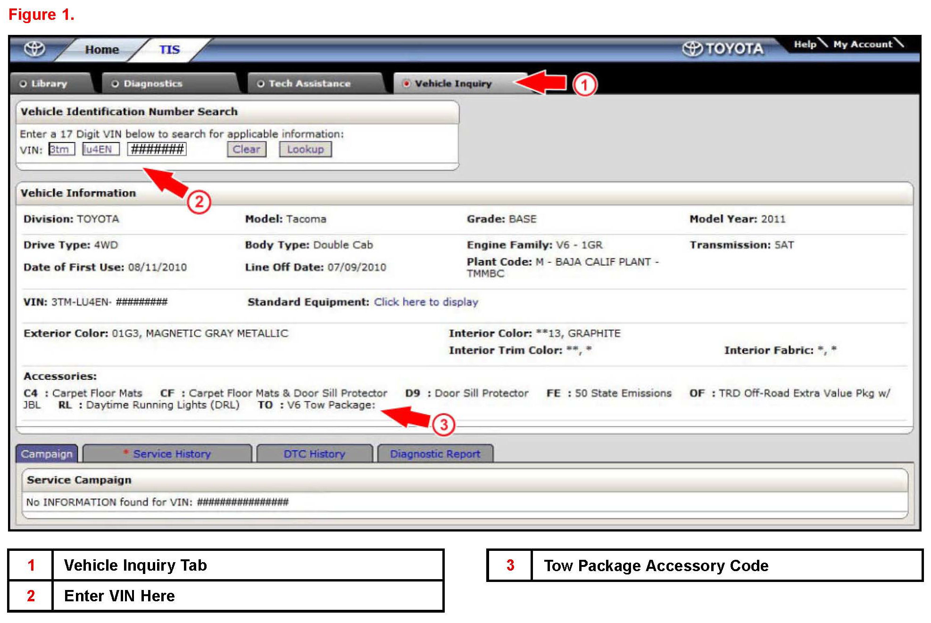Viewport: 931px width, 623px height.
Task: Click the second VIN field containing lu4EN
Action: (x=101, y=149)
